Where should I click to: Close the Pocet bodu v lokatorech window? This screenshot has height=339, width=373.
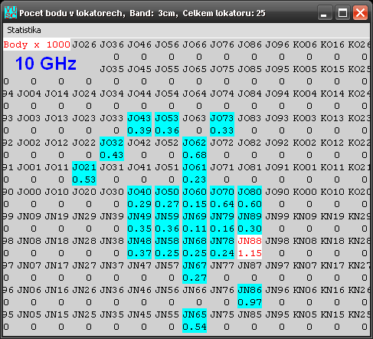tap(360, 13)
